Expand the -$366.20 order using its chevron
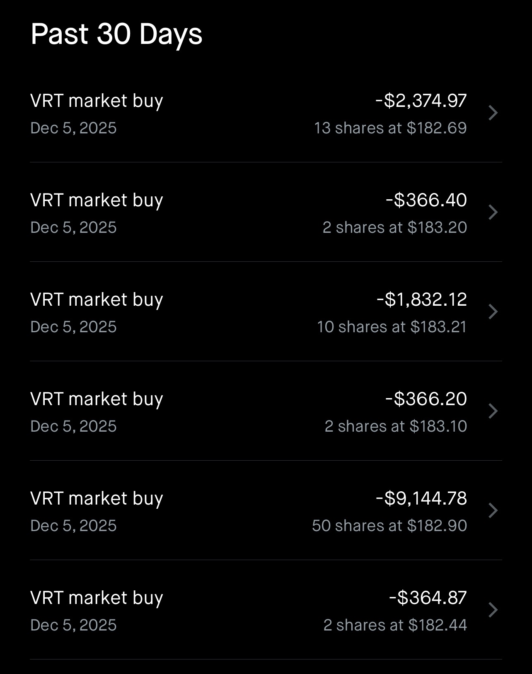Screen dimensions: 532x674 coord(493,411)
